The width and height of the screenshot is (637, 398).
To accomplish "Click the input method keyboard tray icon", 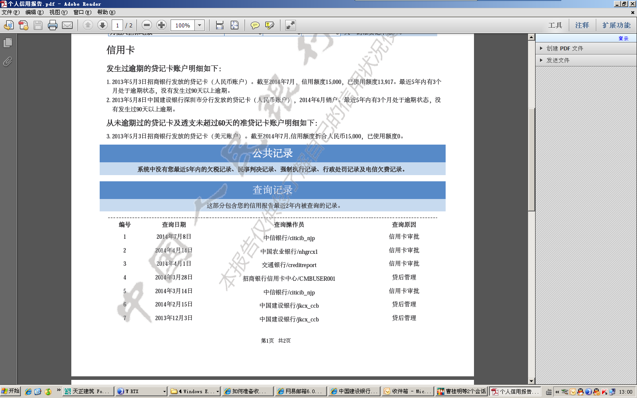I will click(x=549, y=392).
